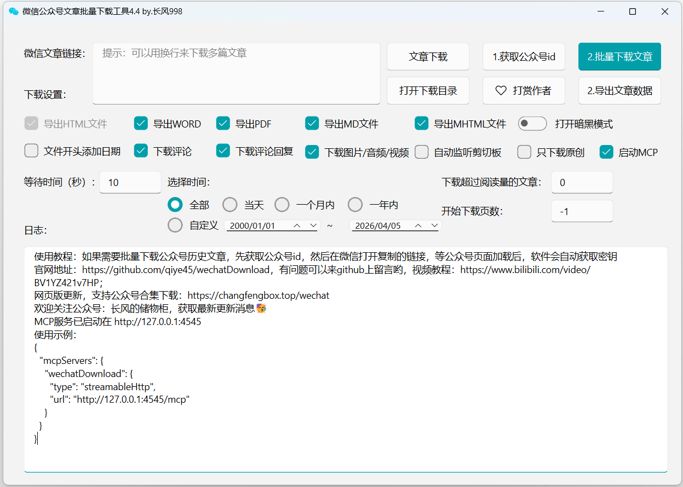Uncheck the 导出WORD checkbox
Viewport: 683px width, 487px height.
tap(141, 124)
